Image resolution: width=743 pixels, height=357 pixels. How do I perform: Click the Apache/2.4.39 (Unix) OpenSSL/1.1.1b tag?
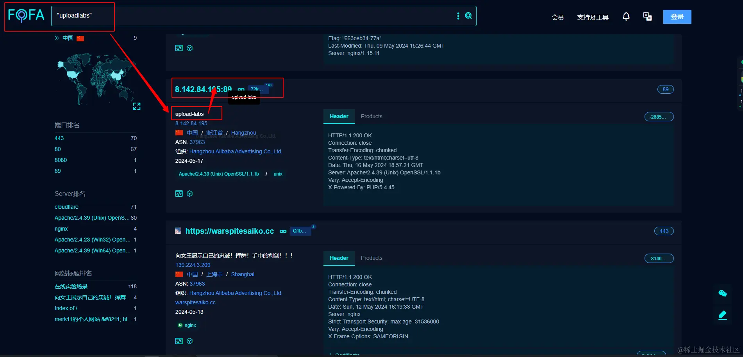(x=218, y=174)
